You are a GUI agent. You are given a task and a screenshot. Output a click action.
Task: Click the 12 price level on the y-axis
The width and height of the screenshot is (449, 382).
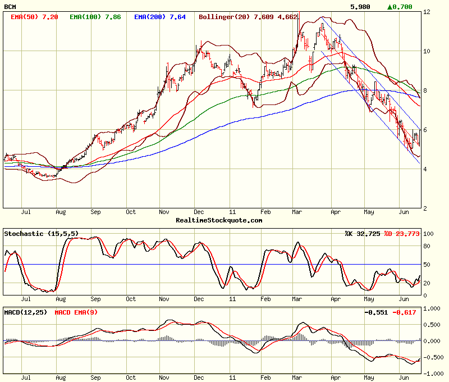point(427,12)
